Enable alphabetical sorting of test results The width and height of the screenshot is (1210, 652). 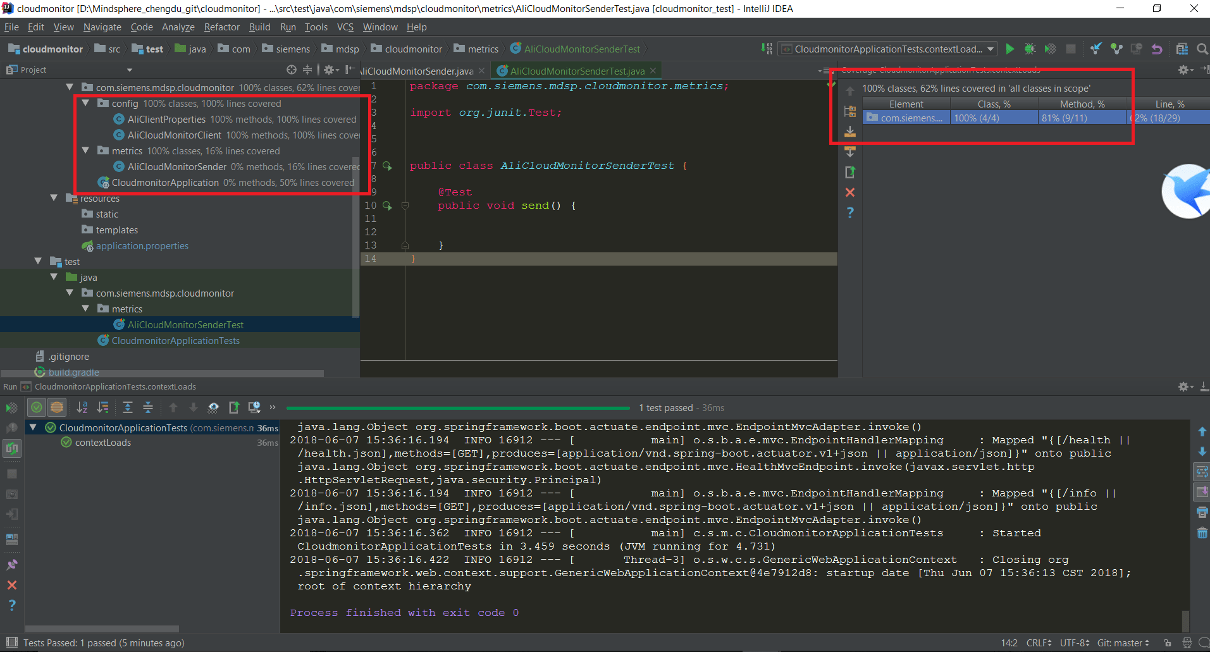(82, 407)
